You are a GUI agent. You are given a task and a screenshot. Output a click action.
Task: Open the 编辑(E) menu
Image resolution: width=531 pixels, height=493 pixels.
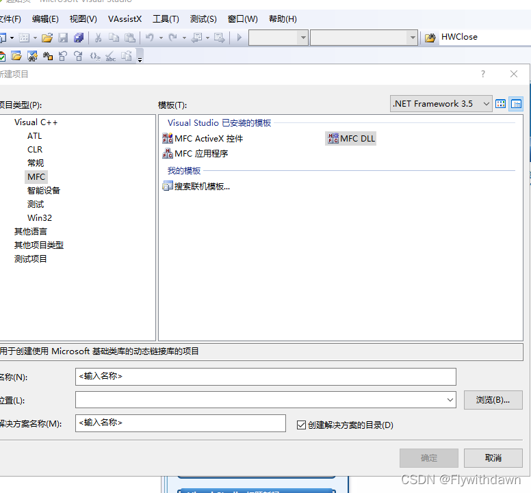click(x=45, y=19)
